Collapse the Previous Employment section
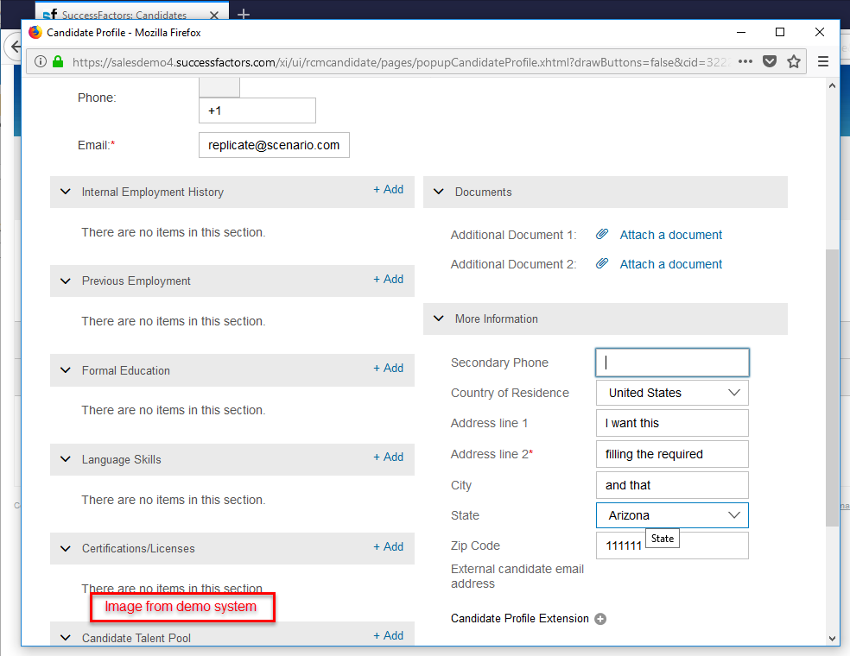 [x=66, y=281]
